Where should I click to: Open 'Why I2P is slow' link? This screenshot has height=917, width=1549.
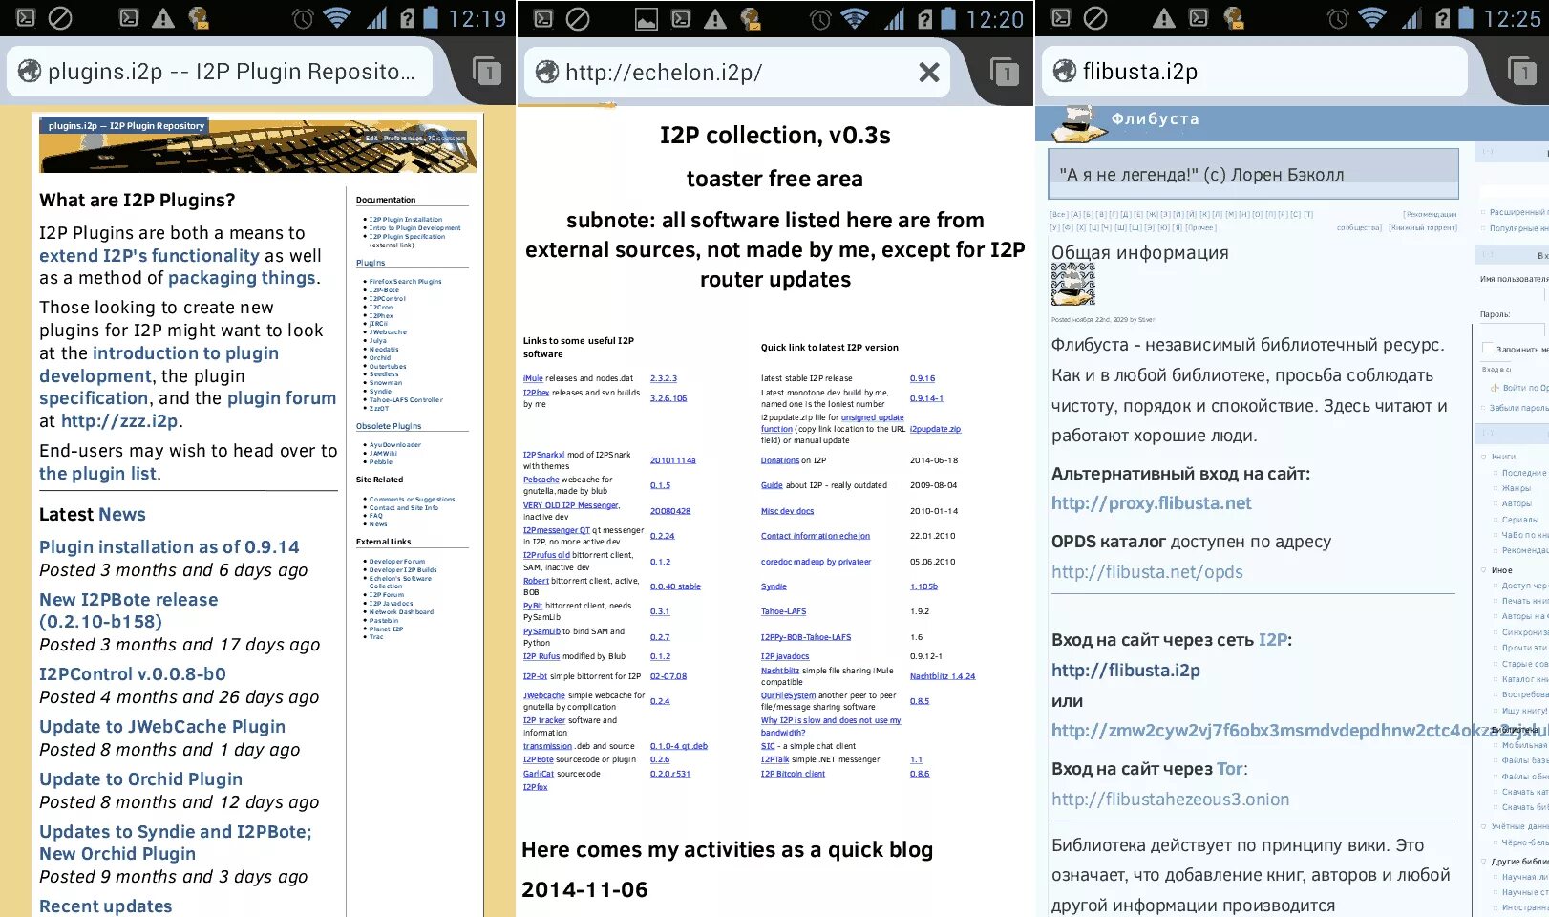pos(831,726)
